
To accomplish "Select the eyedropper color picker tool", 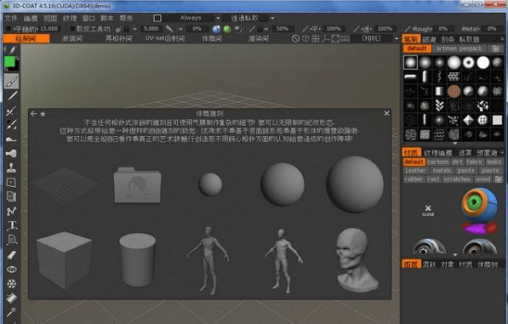I will coord(12,312).
